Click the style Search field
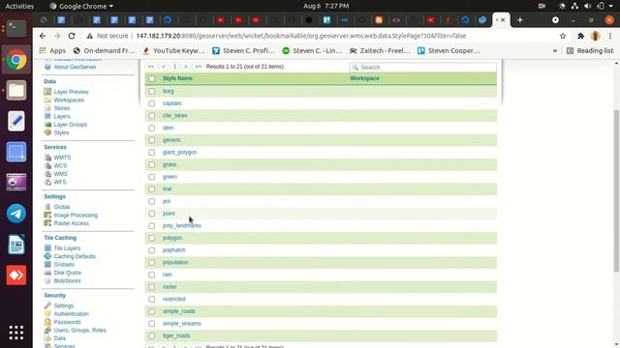620x348 pixels. coord(423,68)
